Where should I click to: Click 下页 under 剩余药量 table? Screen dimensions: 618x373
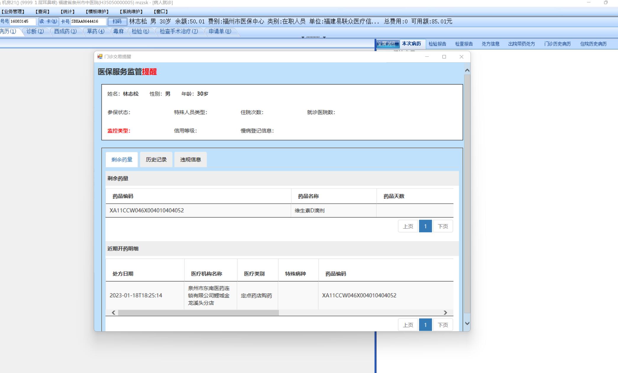point(443,226)
